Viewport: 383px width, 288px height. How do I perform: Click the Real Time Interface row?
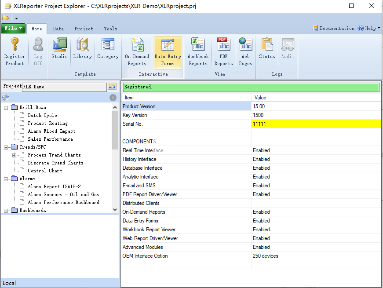tap(251, 150)
